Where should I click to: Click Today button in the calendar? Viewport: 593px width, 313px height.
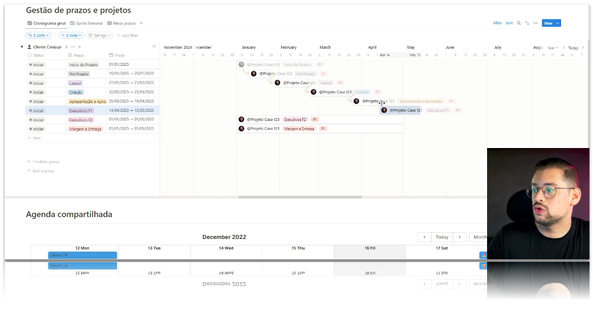(442, 237)
